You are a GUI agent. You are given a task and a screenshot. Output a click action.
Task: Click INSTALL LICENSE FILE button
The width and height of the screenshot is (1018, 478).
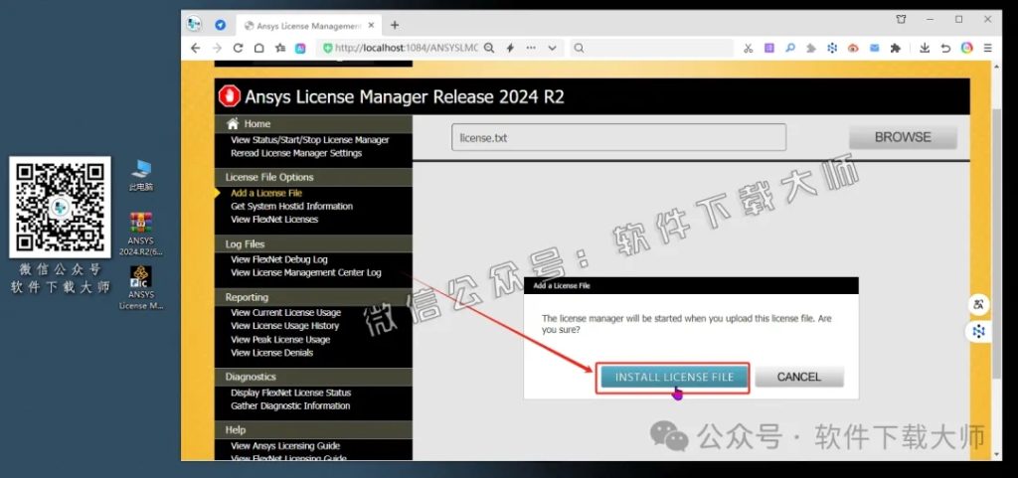click(674, 377)
